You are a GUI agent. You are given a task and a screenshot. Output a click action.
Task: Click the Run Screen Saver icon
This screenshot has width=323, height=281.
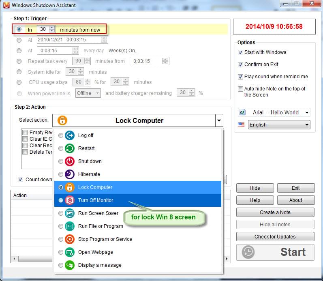point(70,213)
